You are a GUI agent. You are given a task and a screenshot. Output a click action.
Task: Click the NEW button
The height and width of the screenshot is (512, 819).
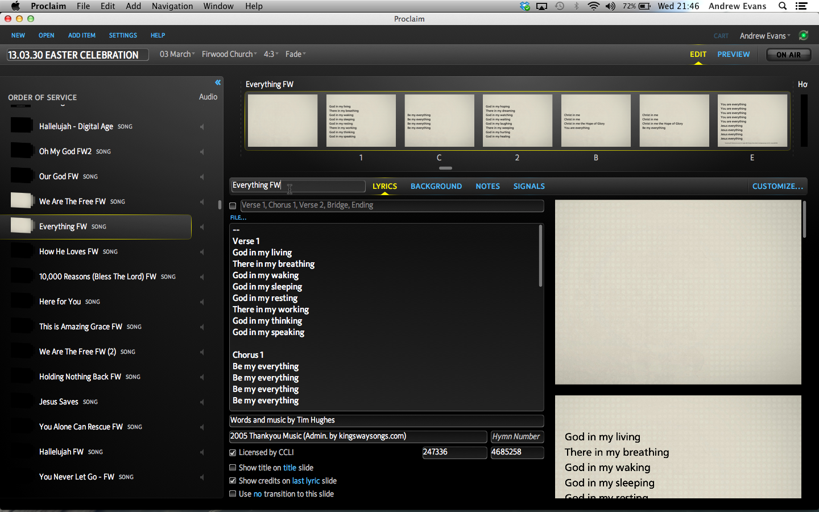coord(18,35)
